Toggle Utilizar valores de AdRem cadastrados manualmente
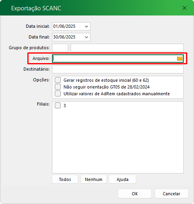Image resolution: width=194 pixels, height=204 pixels. 58,94
